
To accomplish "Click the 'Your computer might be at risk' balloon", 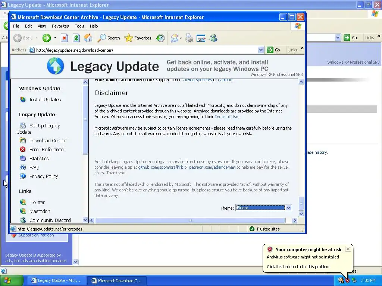I will (x=308, y=258).
